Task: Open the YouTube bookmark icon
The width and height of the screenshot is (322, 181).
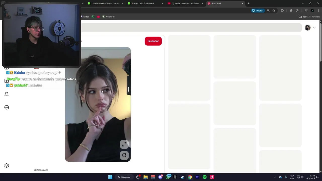Action: [98, 17]
